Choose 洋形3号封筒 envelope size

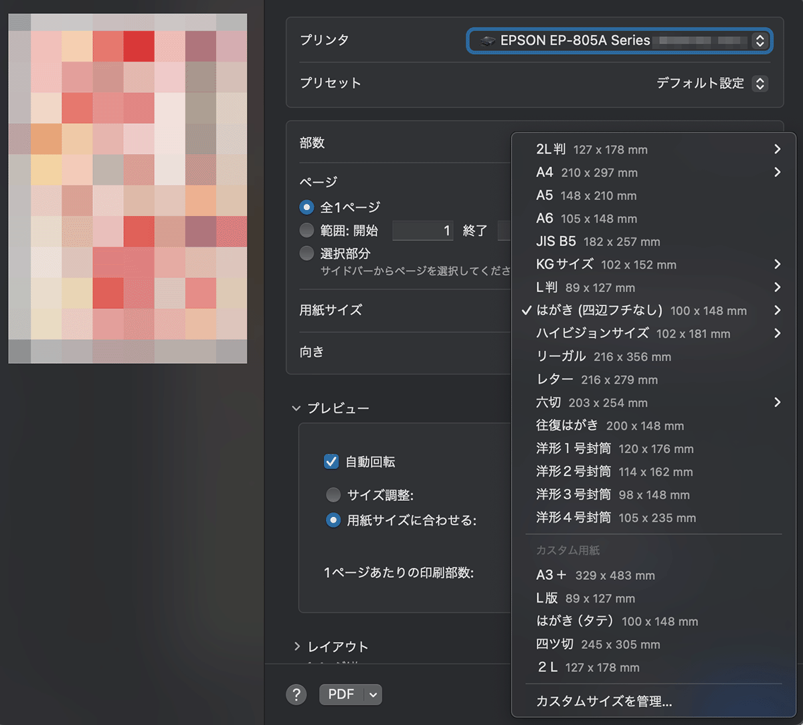(654, 494)
